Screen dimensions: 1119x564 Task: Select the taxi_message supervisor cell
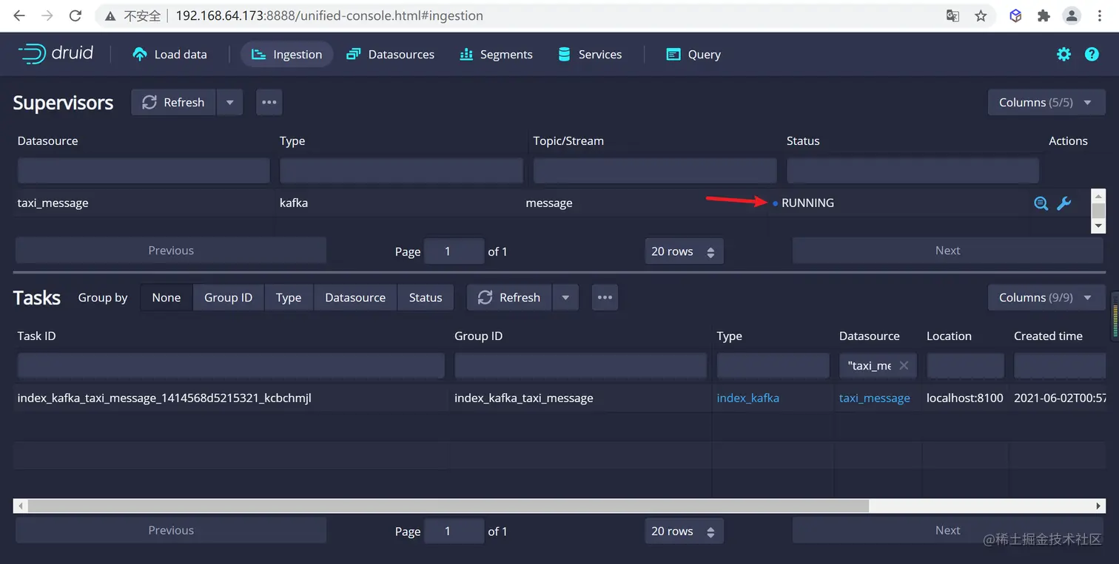[x=53, y=203]
